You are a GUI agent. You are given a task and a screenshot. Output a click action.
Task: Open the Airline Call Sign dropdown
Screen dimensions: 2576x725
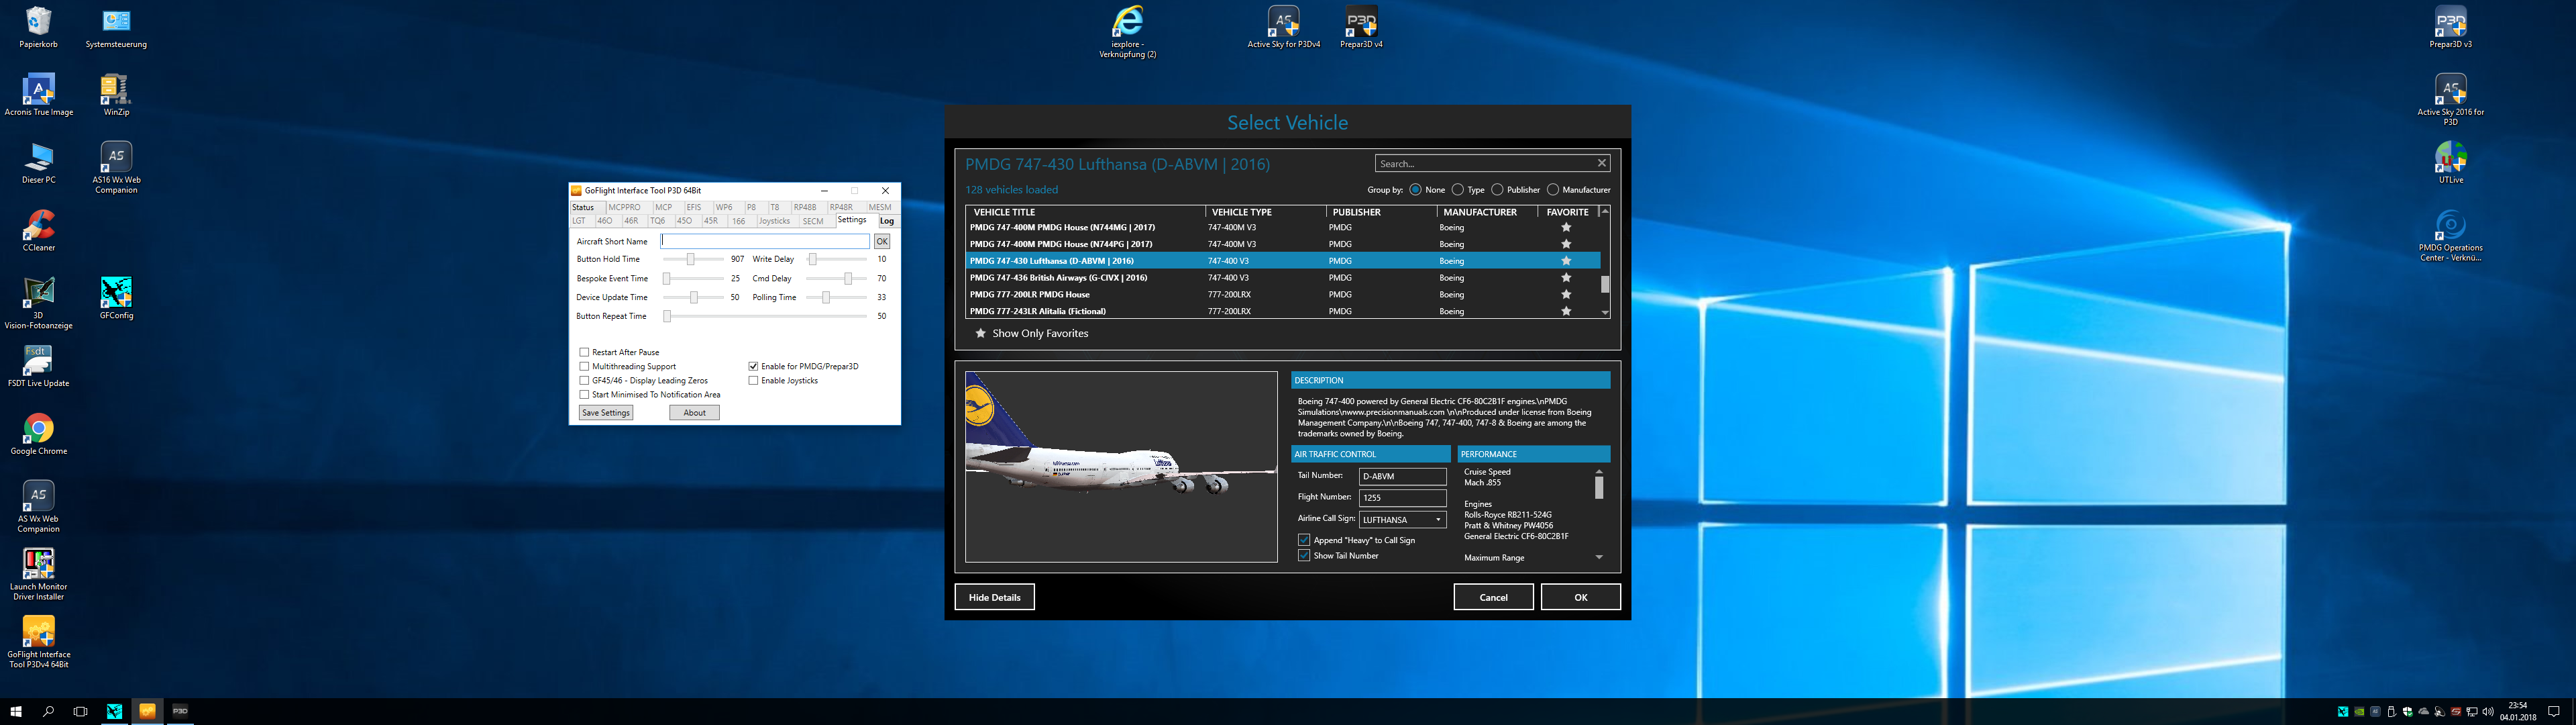coord(1438,520)
